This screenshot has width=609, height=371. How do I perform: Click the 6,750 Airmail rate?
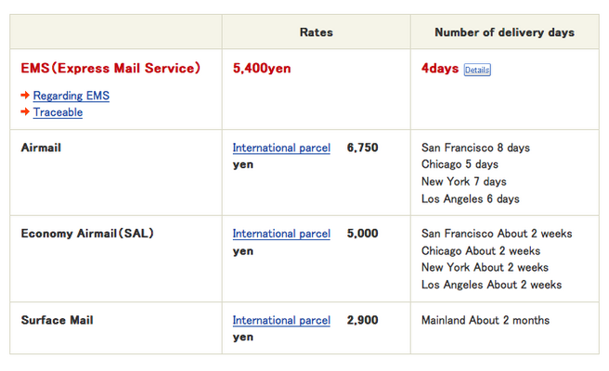[362, 147]
